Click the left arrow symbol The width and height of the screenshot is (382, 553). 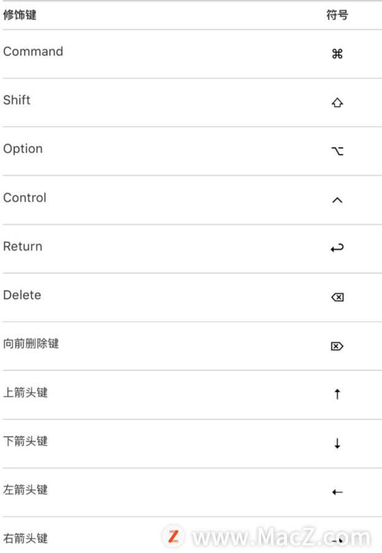338,492
